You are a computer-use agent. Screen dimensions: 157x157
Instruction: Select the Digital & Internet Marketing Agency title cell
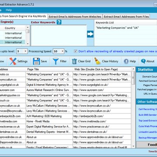[49, 85]
